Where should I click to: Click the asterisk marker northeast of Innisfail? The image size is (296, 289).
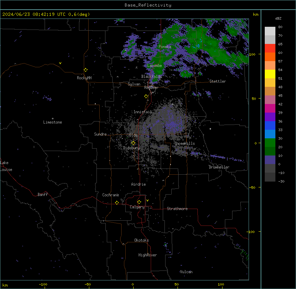click(172, 104)
